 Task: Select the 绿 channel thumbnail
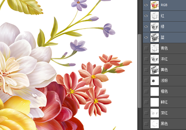point(155,27)
